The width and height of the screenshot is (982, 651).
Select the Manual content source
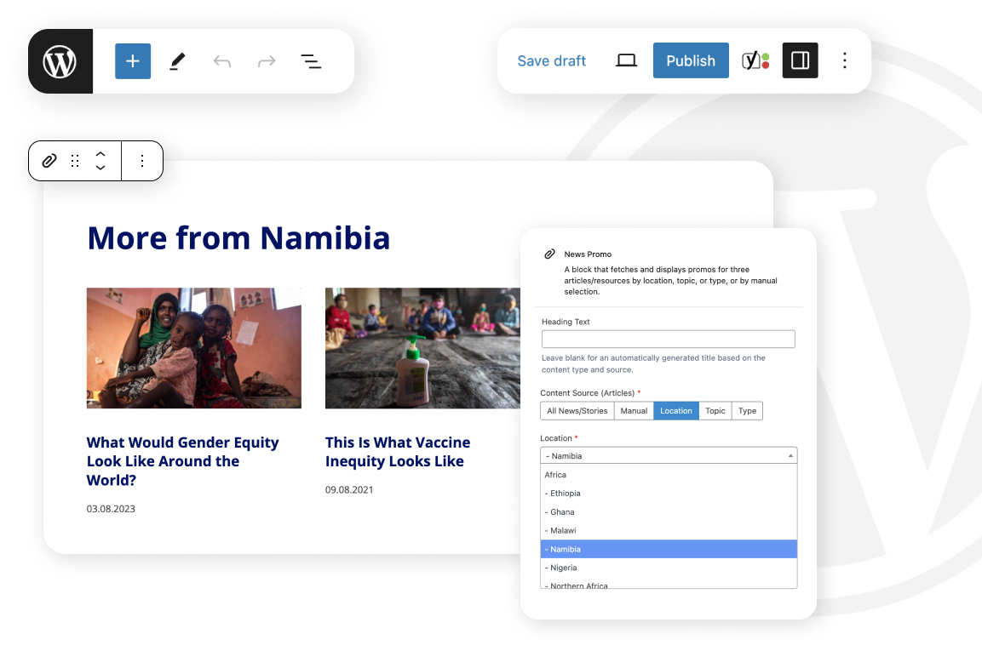pyautogui.click(x=634, y=411)
